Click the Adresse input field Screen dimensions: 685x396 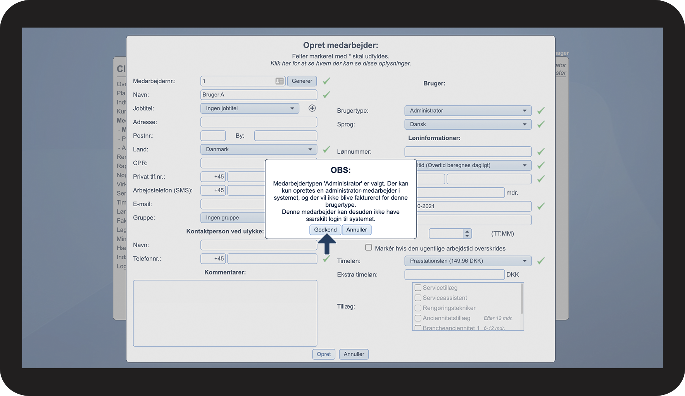[x=259, y=122]
